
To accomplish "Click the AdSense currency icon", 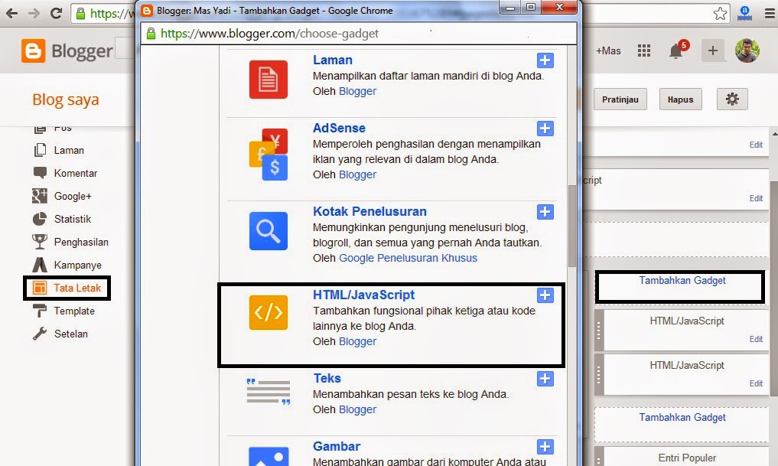I will 268,155.
